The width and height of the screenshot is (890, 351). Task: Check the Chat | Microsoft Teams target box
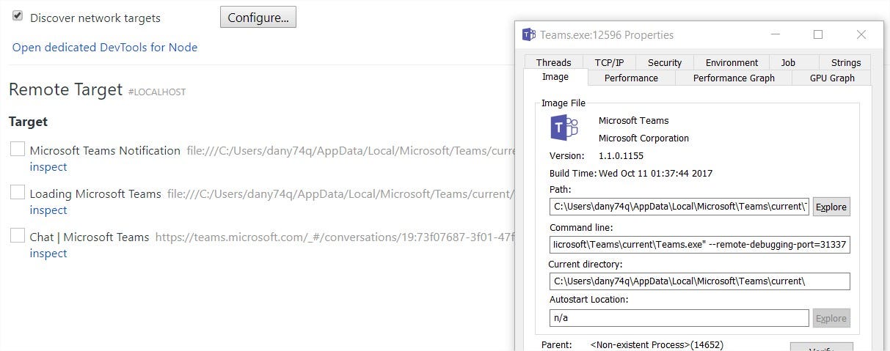(x=18, y=236)
